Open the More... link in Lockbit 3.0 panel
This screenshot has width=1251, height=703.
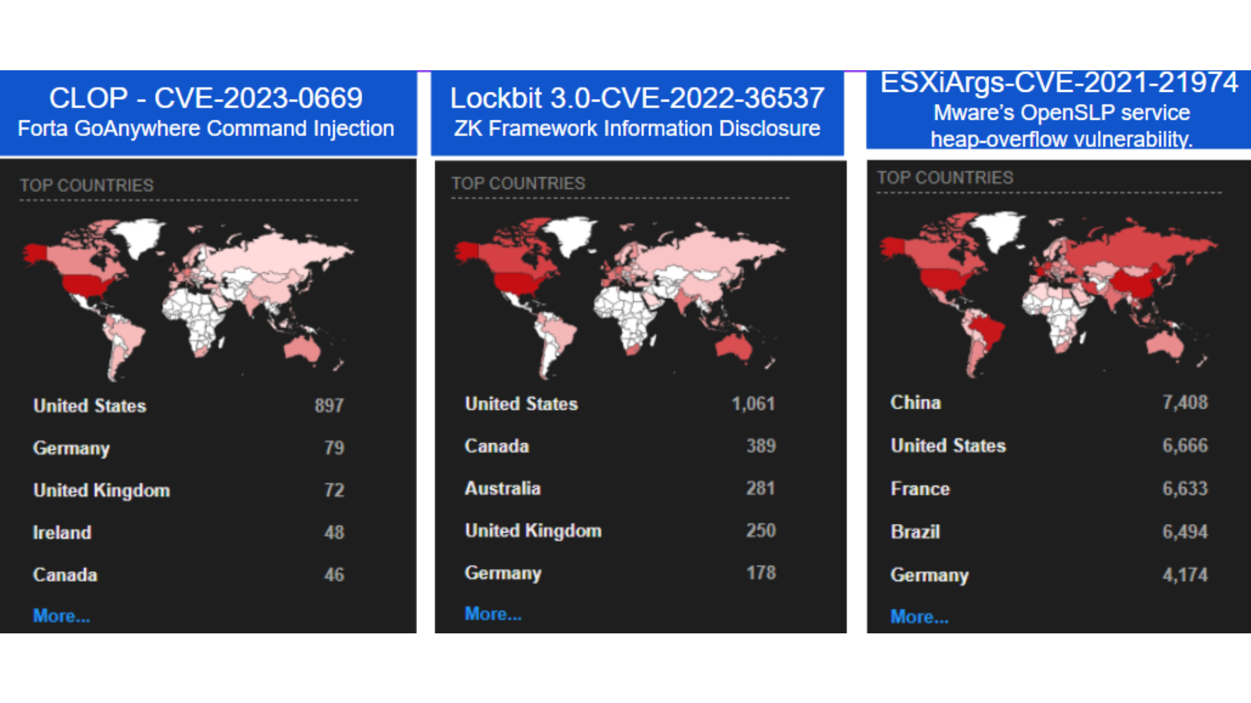click(x=493, y=614)
